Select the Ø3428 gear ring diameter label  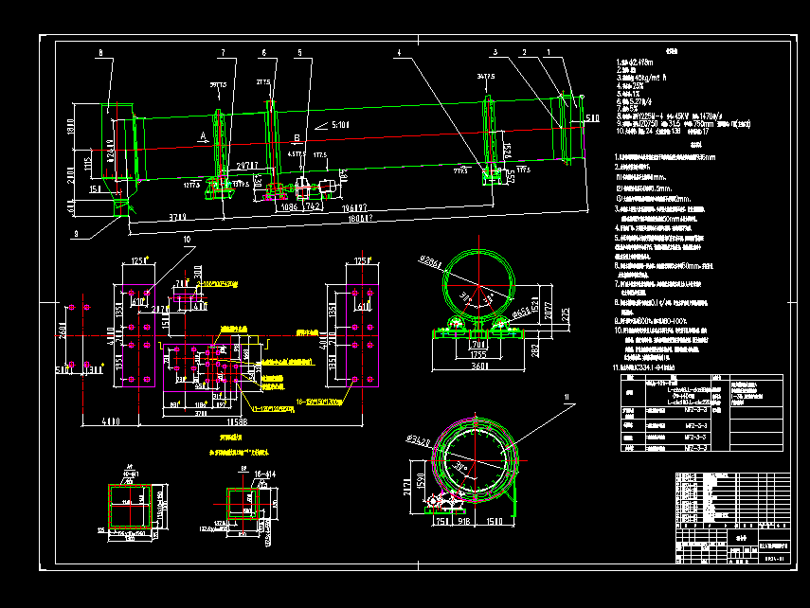tap(418, 440)
